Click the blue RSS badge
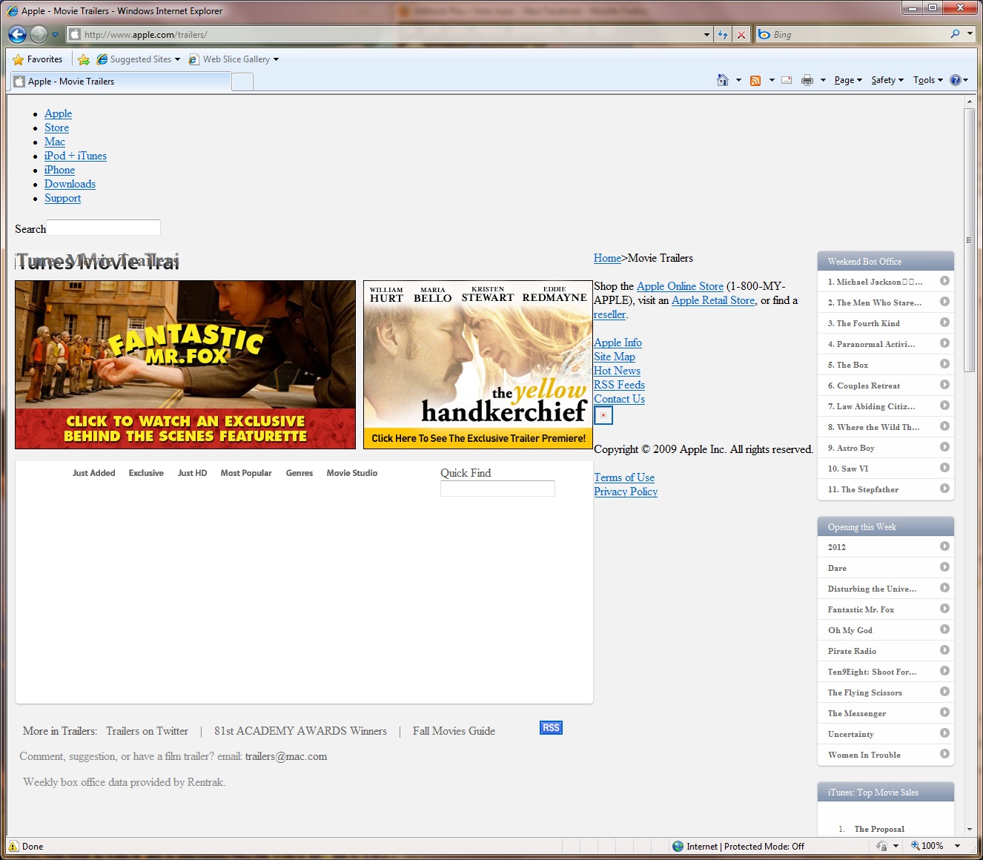The width and height of the screenshot is (983, 860). (x=551, y=728)
